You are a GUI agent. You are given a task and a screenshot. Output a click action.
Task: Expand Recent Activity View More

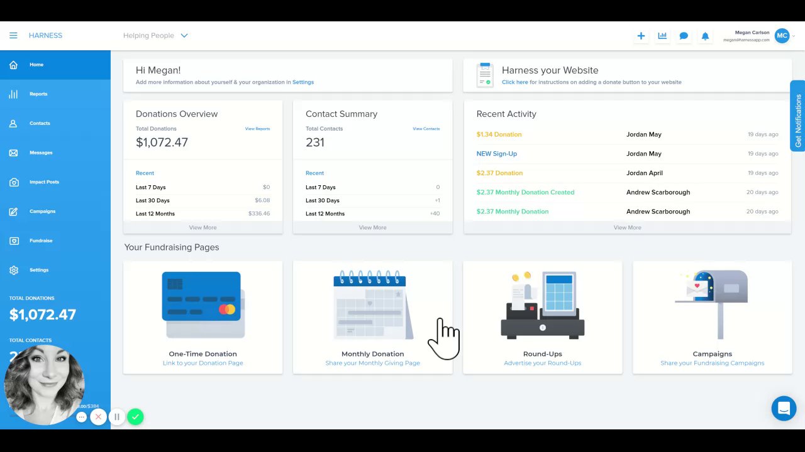[x=627, y=227]
